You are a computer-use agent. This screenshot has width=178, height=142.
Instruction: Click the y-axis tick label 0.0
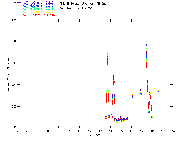pyautogui.click(x=14, y=127)
